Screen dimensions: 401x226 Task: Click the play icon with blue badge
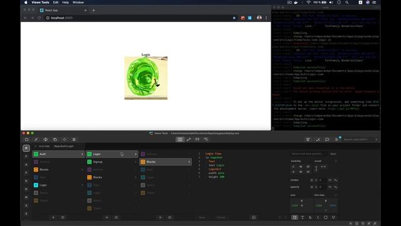coord(337,139)
